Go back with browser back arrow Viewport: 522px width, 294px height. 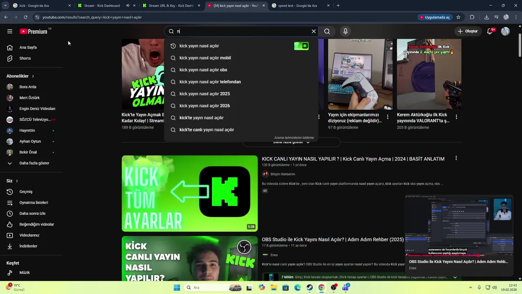coord(6,17)
